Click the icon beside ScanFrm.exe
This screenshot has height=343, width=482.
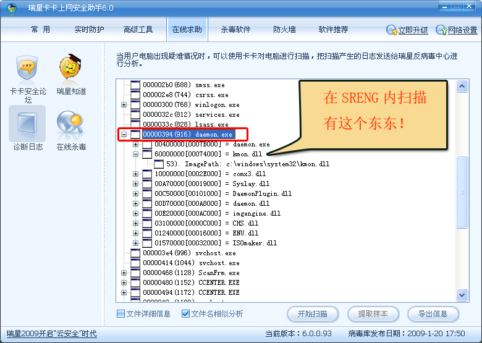tap(135, 273)
